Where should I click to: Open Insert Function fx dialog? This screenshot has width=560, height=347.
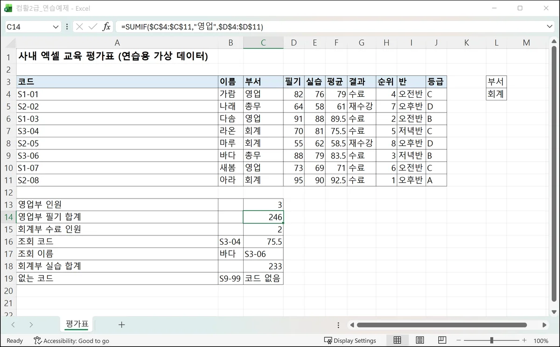(106, 27)
